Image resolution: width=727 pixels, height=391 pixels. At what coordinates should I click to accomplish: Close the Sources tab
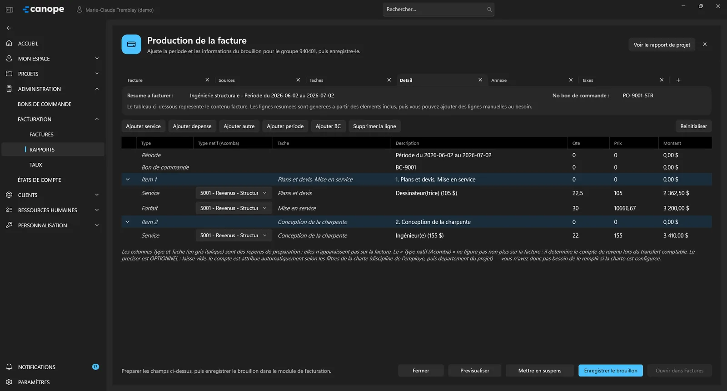coord(298,80)
